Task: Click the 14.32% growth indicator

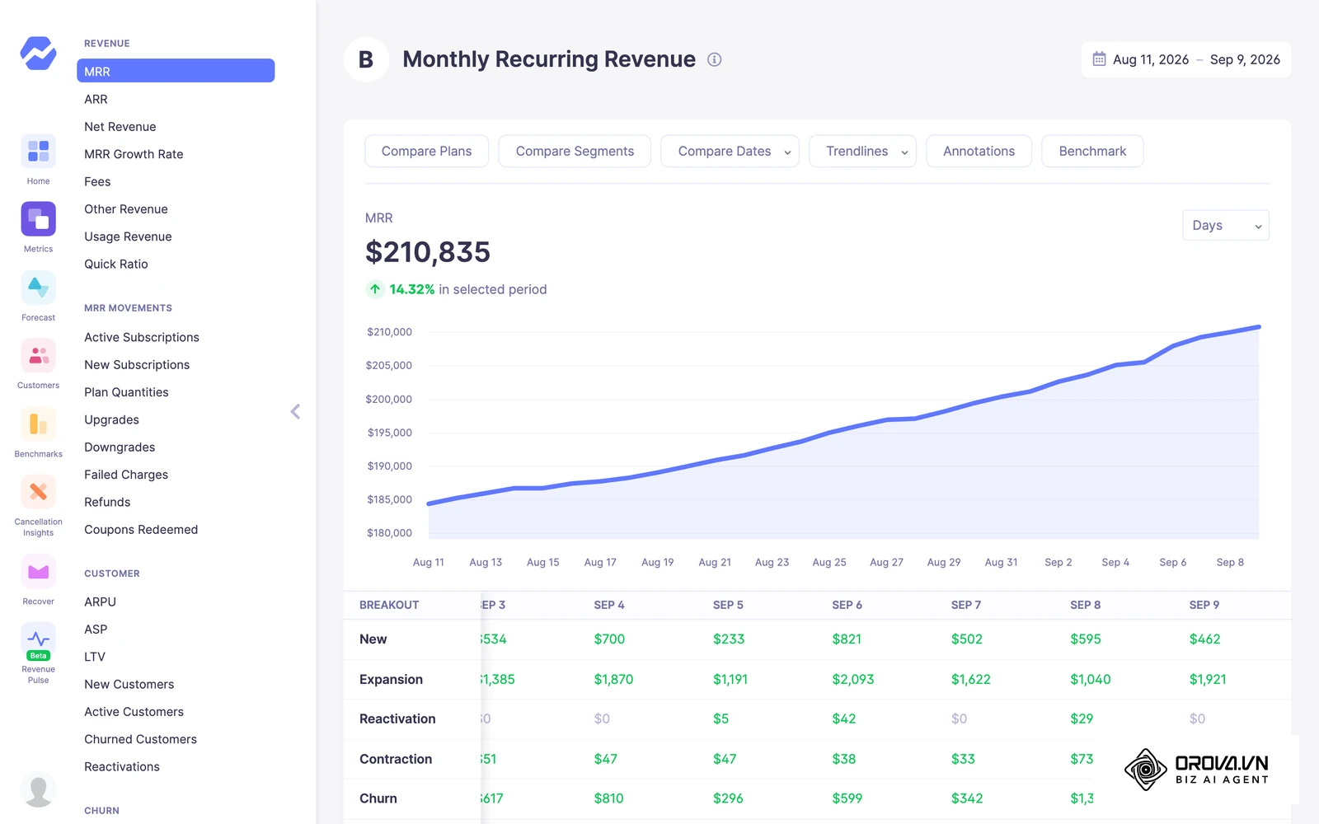Action: coord(411,289)
